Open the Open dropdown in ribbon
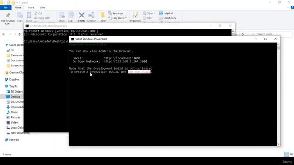This screenshot has width=294, height=165. pyautogui.click(x=149, y=13)
